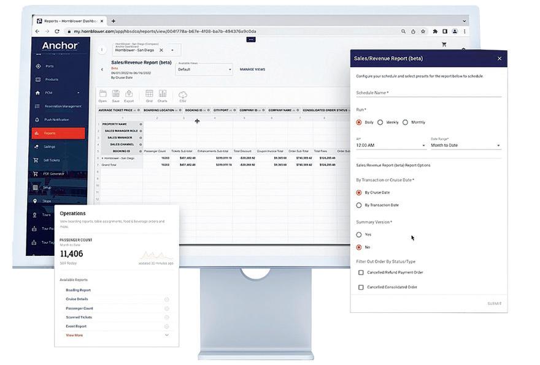
Task: Remove the BOARDING LOCATION column field
Action: pos(180,110)
